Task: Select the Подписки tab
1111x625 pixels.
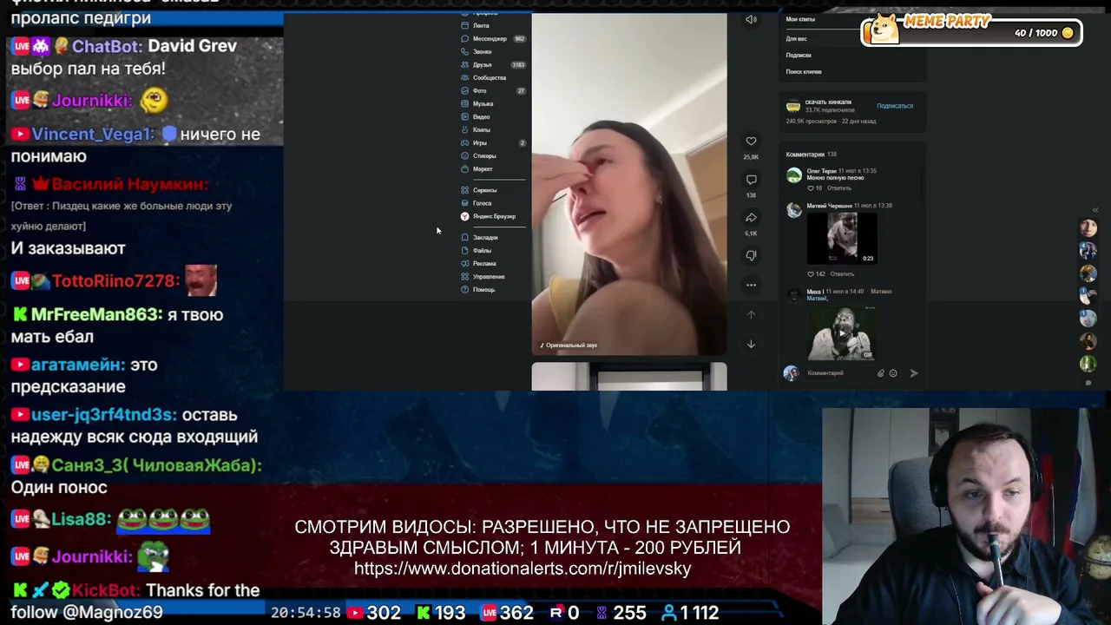Action: pos(799,56)
